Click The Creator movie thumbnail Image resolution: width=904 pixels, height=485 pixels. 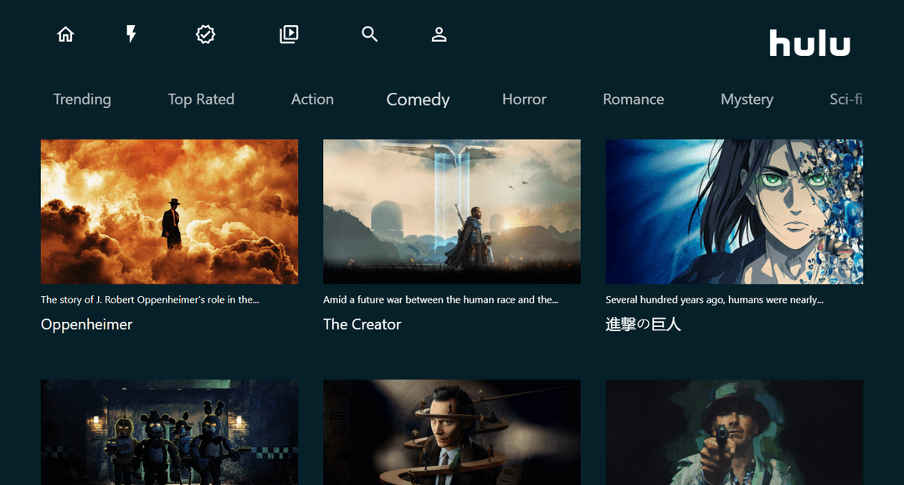coord(451,212)
